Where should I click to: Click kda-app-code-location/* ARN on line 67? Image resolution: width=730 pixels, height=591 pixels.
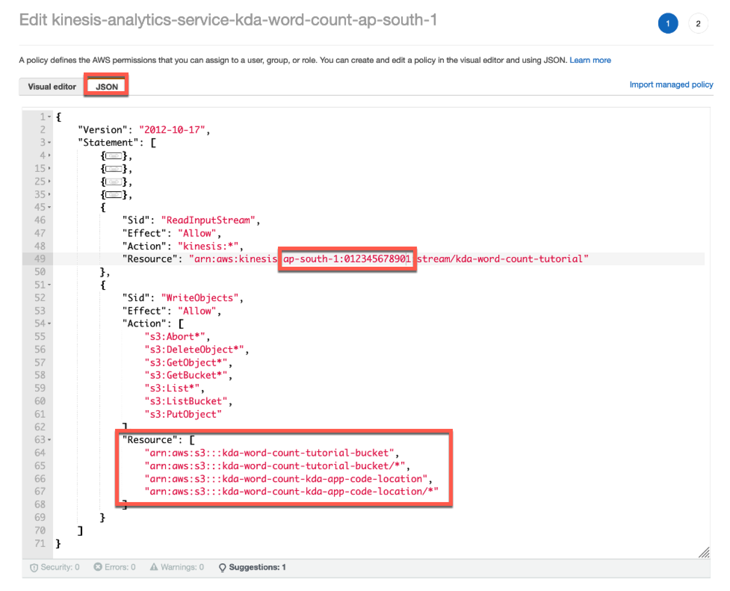tap(291, 492)
